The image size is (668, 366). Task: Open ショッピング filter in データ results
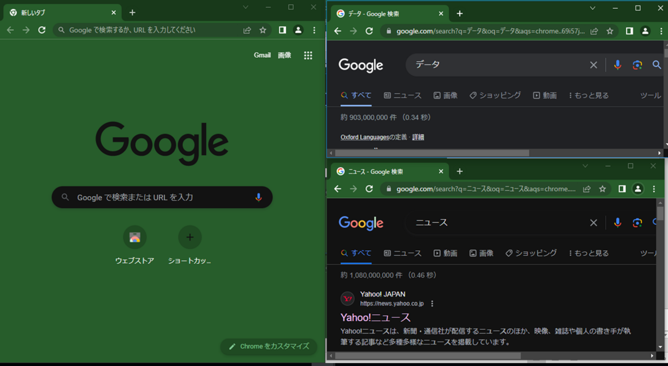(x=495, y=95)
